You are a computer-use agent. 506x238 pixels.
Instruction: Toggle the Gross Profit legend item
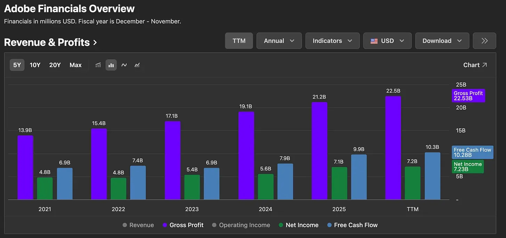click(183, 225)
